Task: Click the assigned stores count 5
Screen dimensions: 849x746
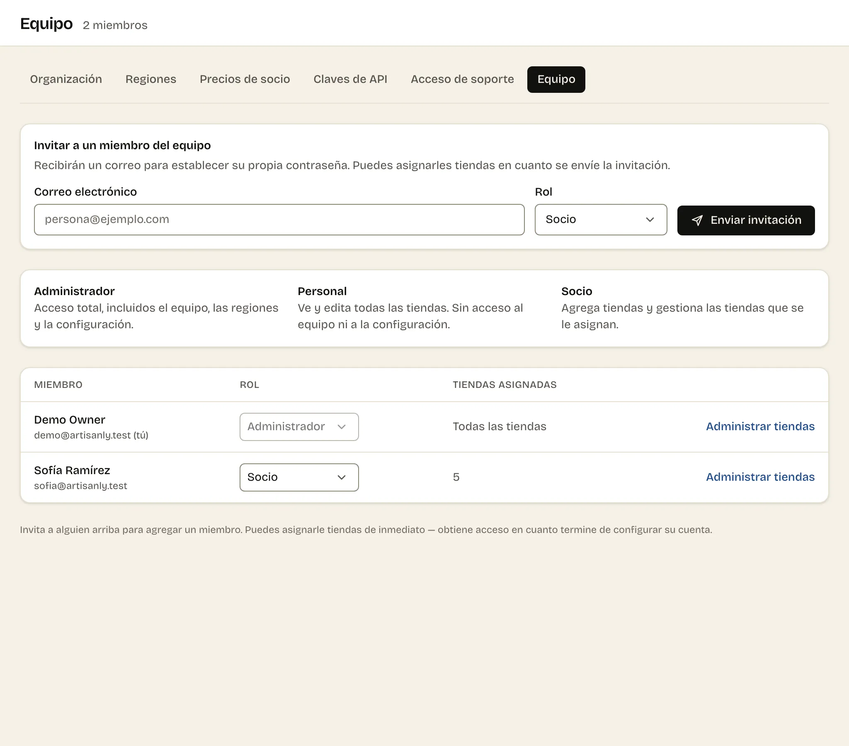Action: tap(456, 477)
